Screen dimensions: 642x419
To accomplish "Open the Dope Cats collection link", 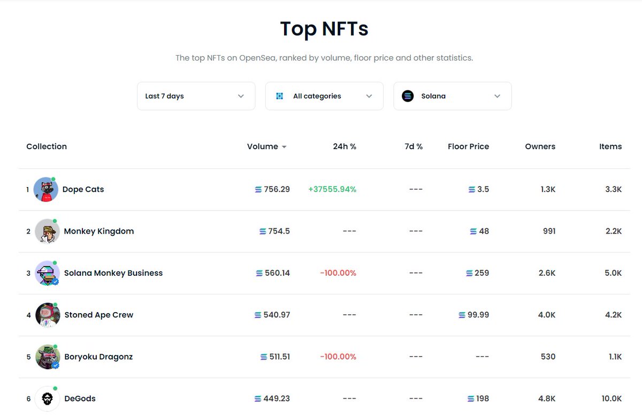I will pos(83,189).
